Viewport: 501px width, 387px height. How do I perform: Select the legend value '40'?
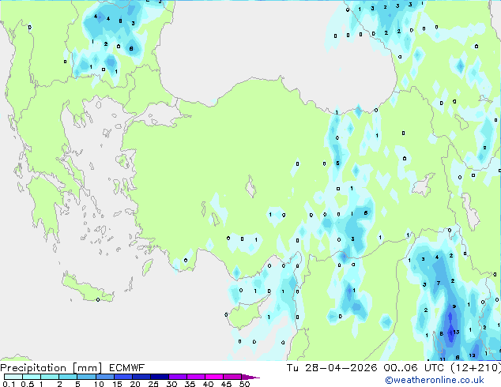click(x=208, y=384)
